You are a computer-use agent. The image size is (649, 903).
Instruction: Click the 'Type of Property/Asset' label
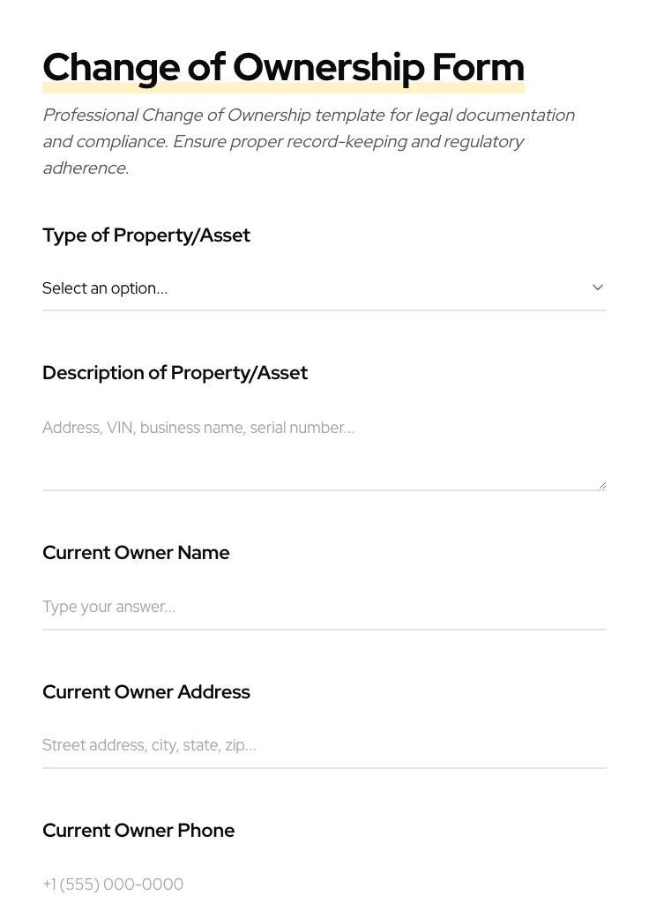146,235
